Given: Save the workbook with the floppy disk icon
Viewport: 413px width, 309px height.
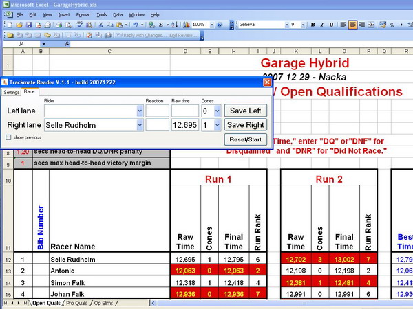Looking at the screenshot, I should (x=29, y=25).
